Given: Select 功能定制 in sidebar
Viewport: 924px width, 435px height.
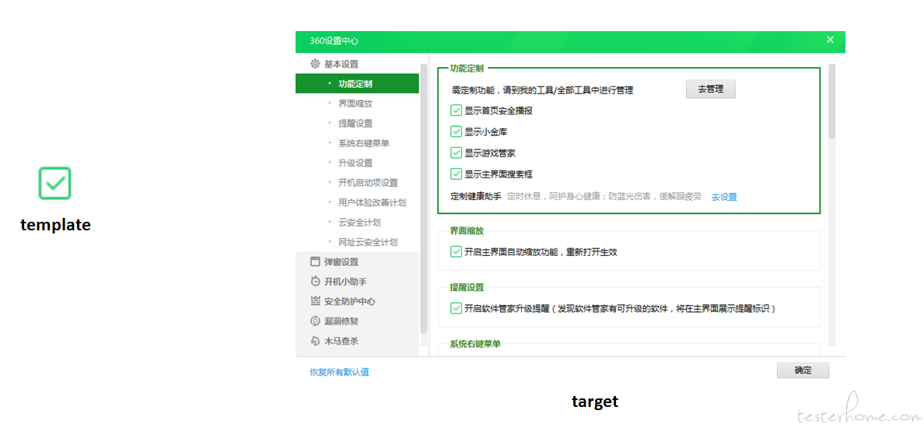Looking at the screenshot, I should [x=357, y=84].
